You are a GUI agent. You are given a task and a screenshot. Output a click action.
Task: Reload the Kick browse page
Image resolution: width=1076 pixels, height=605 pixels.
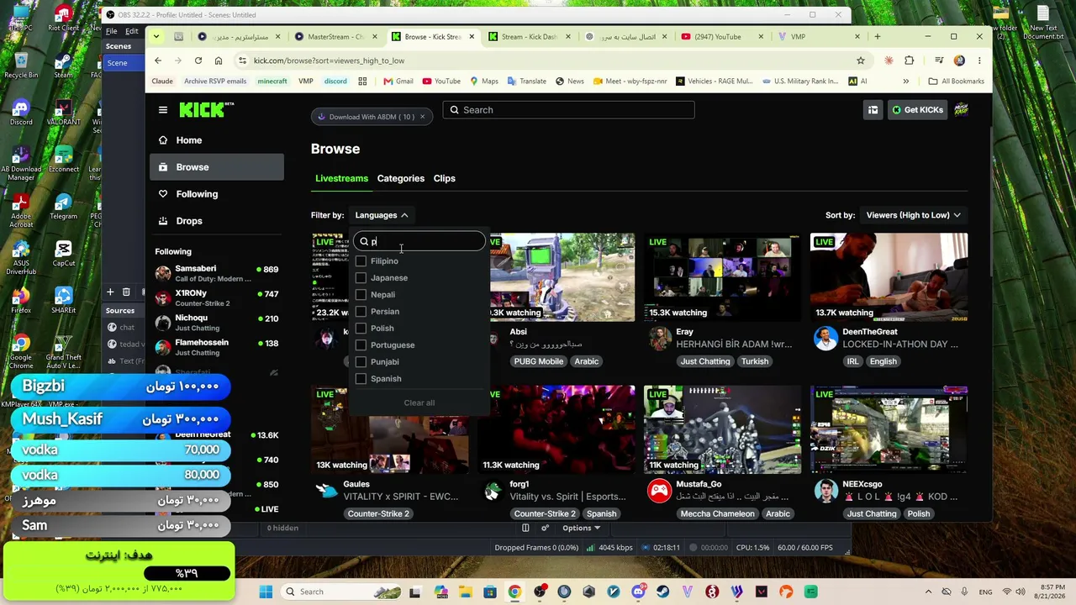tap(198, 60)
